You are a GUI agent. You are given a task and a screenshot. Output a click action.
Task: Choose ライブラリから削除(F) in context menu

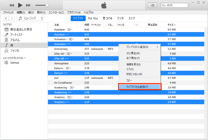point(140,87)
